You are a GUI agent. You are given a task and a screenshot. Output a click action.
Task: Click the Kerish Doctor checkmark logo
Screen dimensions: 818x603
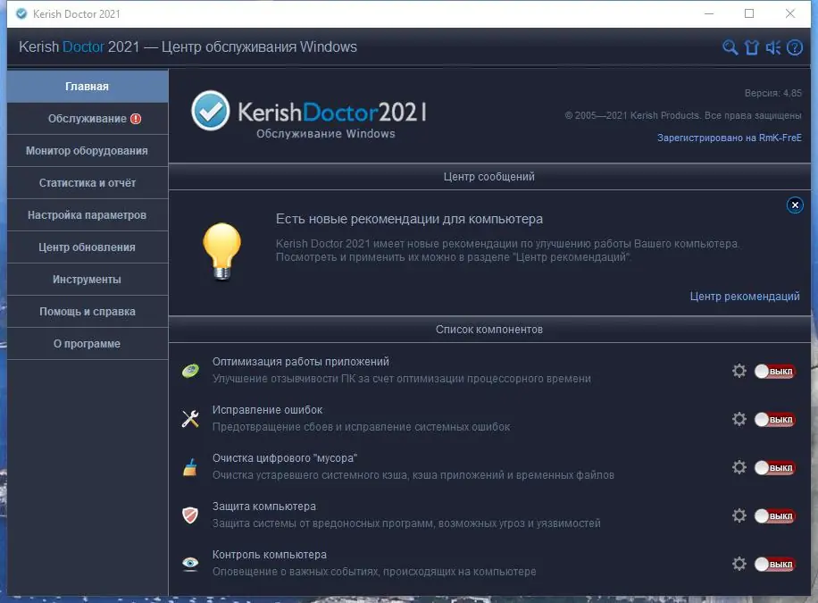pyautogui.click(x=210, y=110)
